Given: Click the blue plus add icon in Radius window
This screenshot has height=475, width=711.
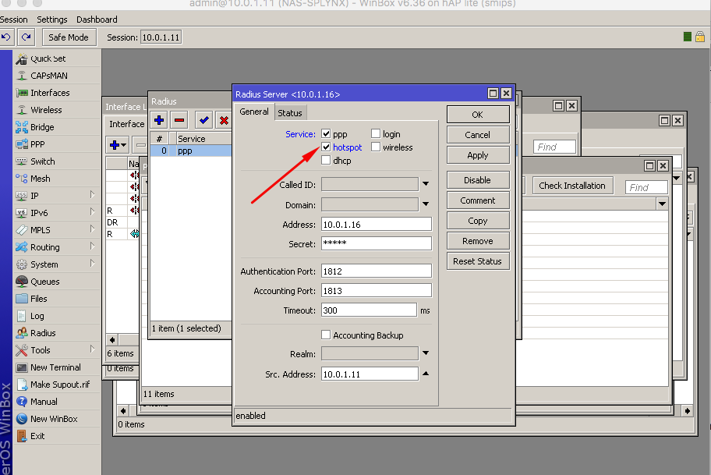Looking at the screenshot, I should coord(159,120).
